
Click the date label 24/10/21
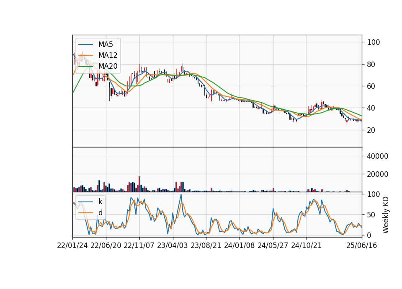pyautogui.click(x=307, y=245)
